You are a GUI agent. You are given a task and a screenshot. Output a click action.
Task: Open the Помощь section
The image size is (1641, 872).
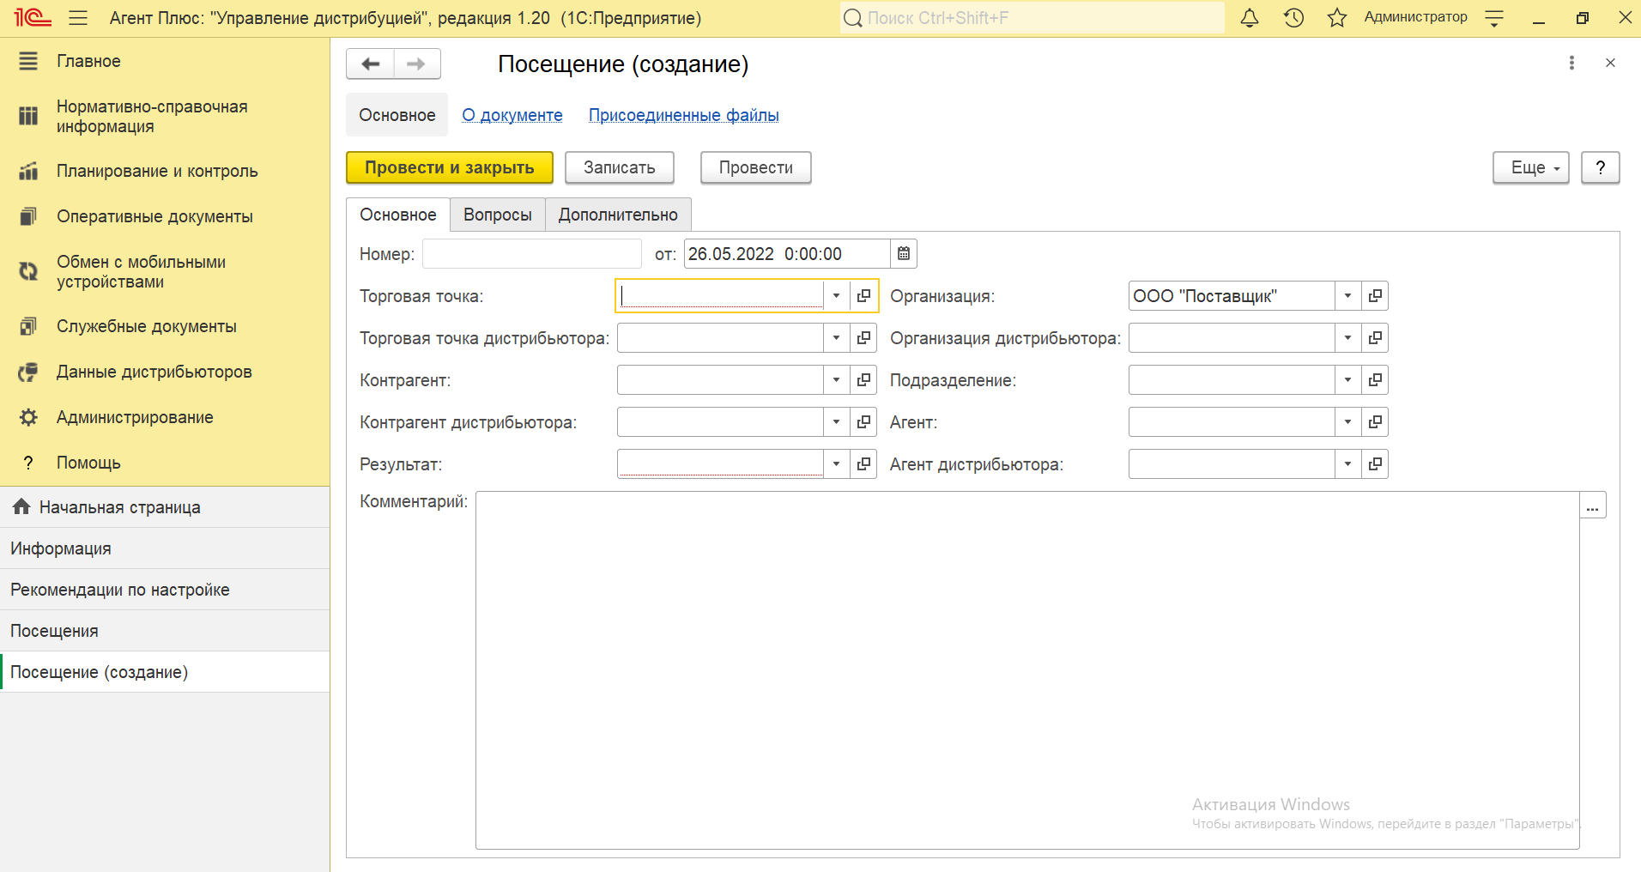click(165, 463)
